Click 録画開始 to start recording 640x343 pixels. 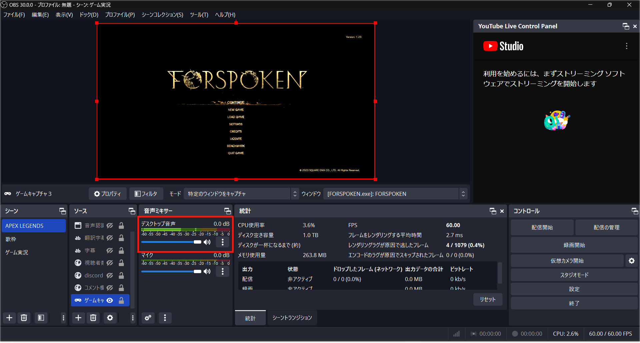[x=574, y=245]
